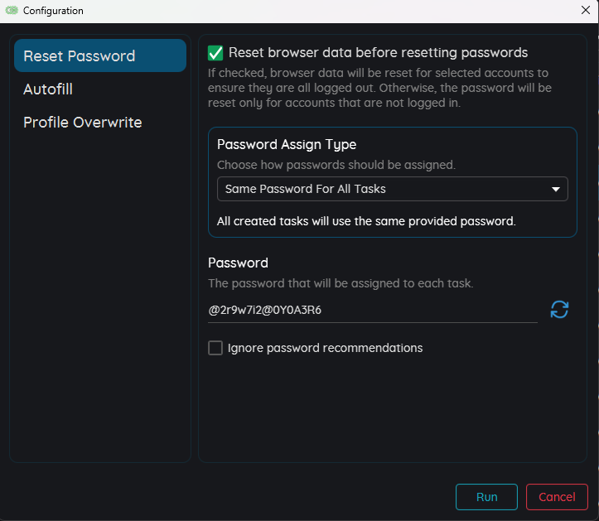Close the Configuration window
Screen dimensions: 599x521
pyautogui.click(x=585, y=11)
